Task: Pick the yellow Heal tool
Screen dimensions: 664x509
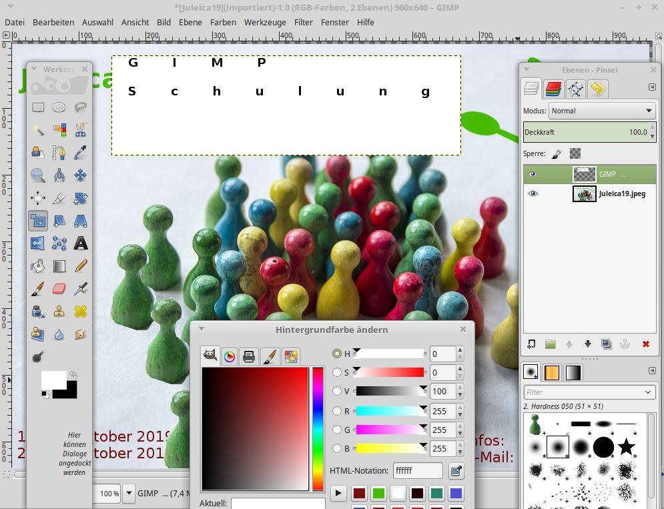Action: [81, 312]
